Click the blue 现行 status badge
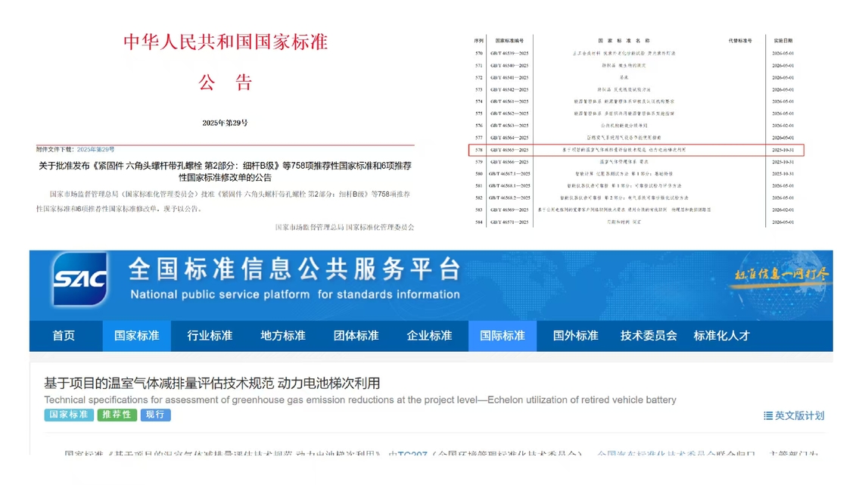This screenshot has height=485, width=862. click(x=155, y=415)
